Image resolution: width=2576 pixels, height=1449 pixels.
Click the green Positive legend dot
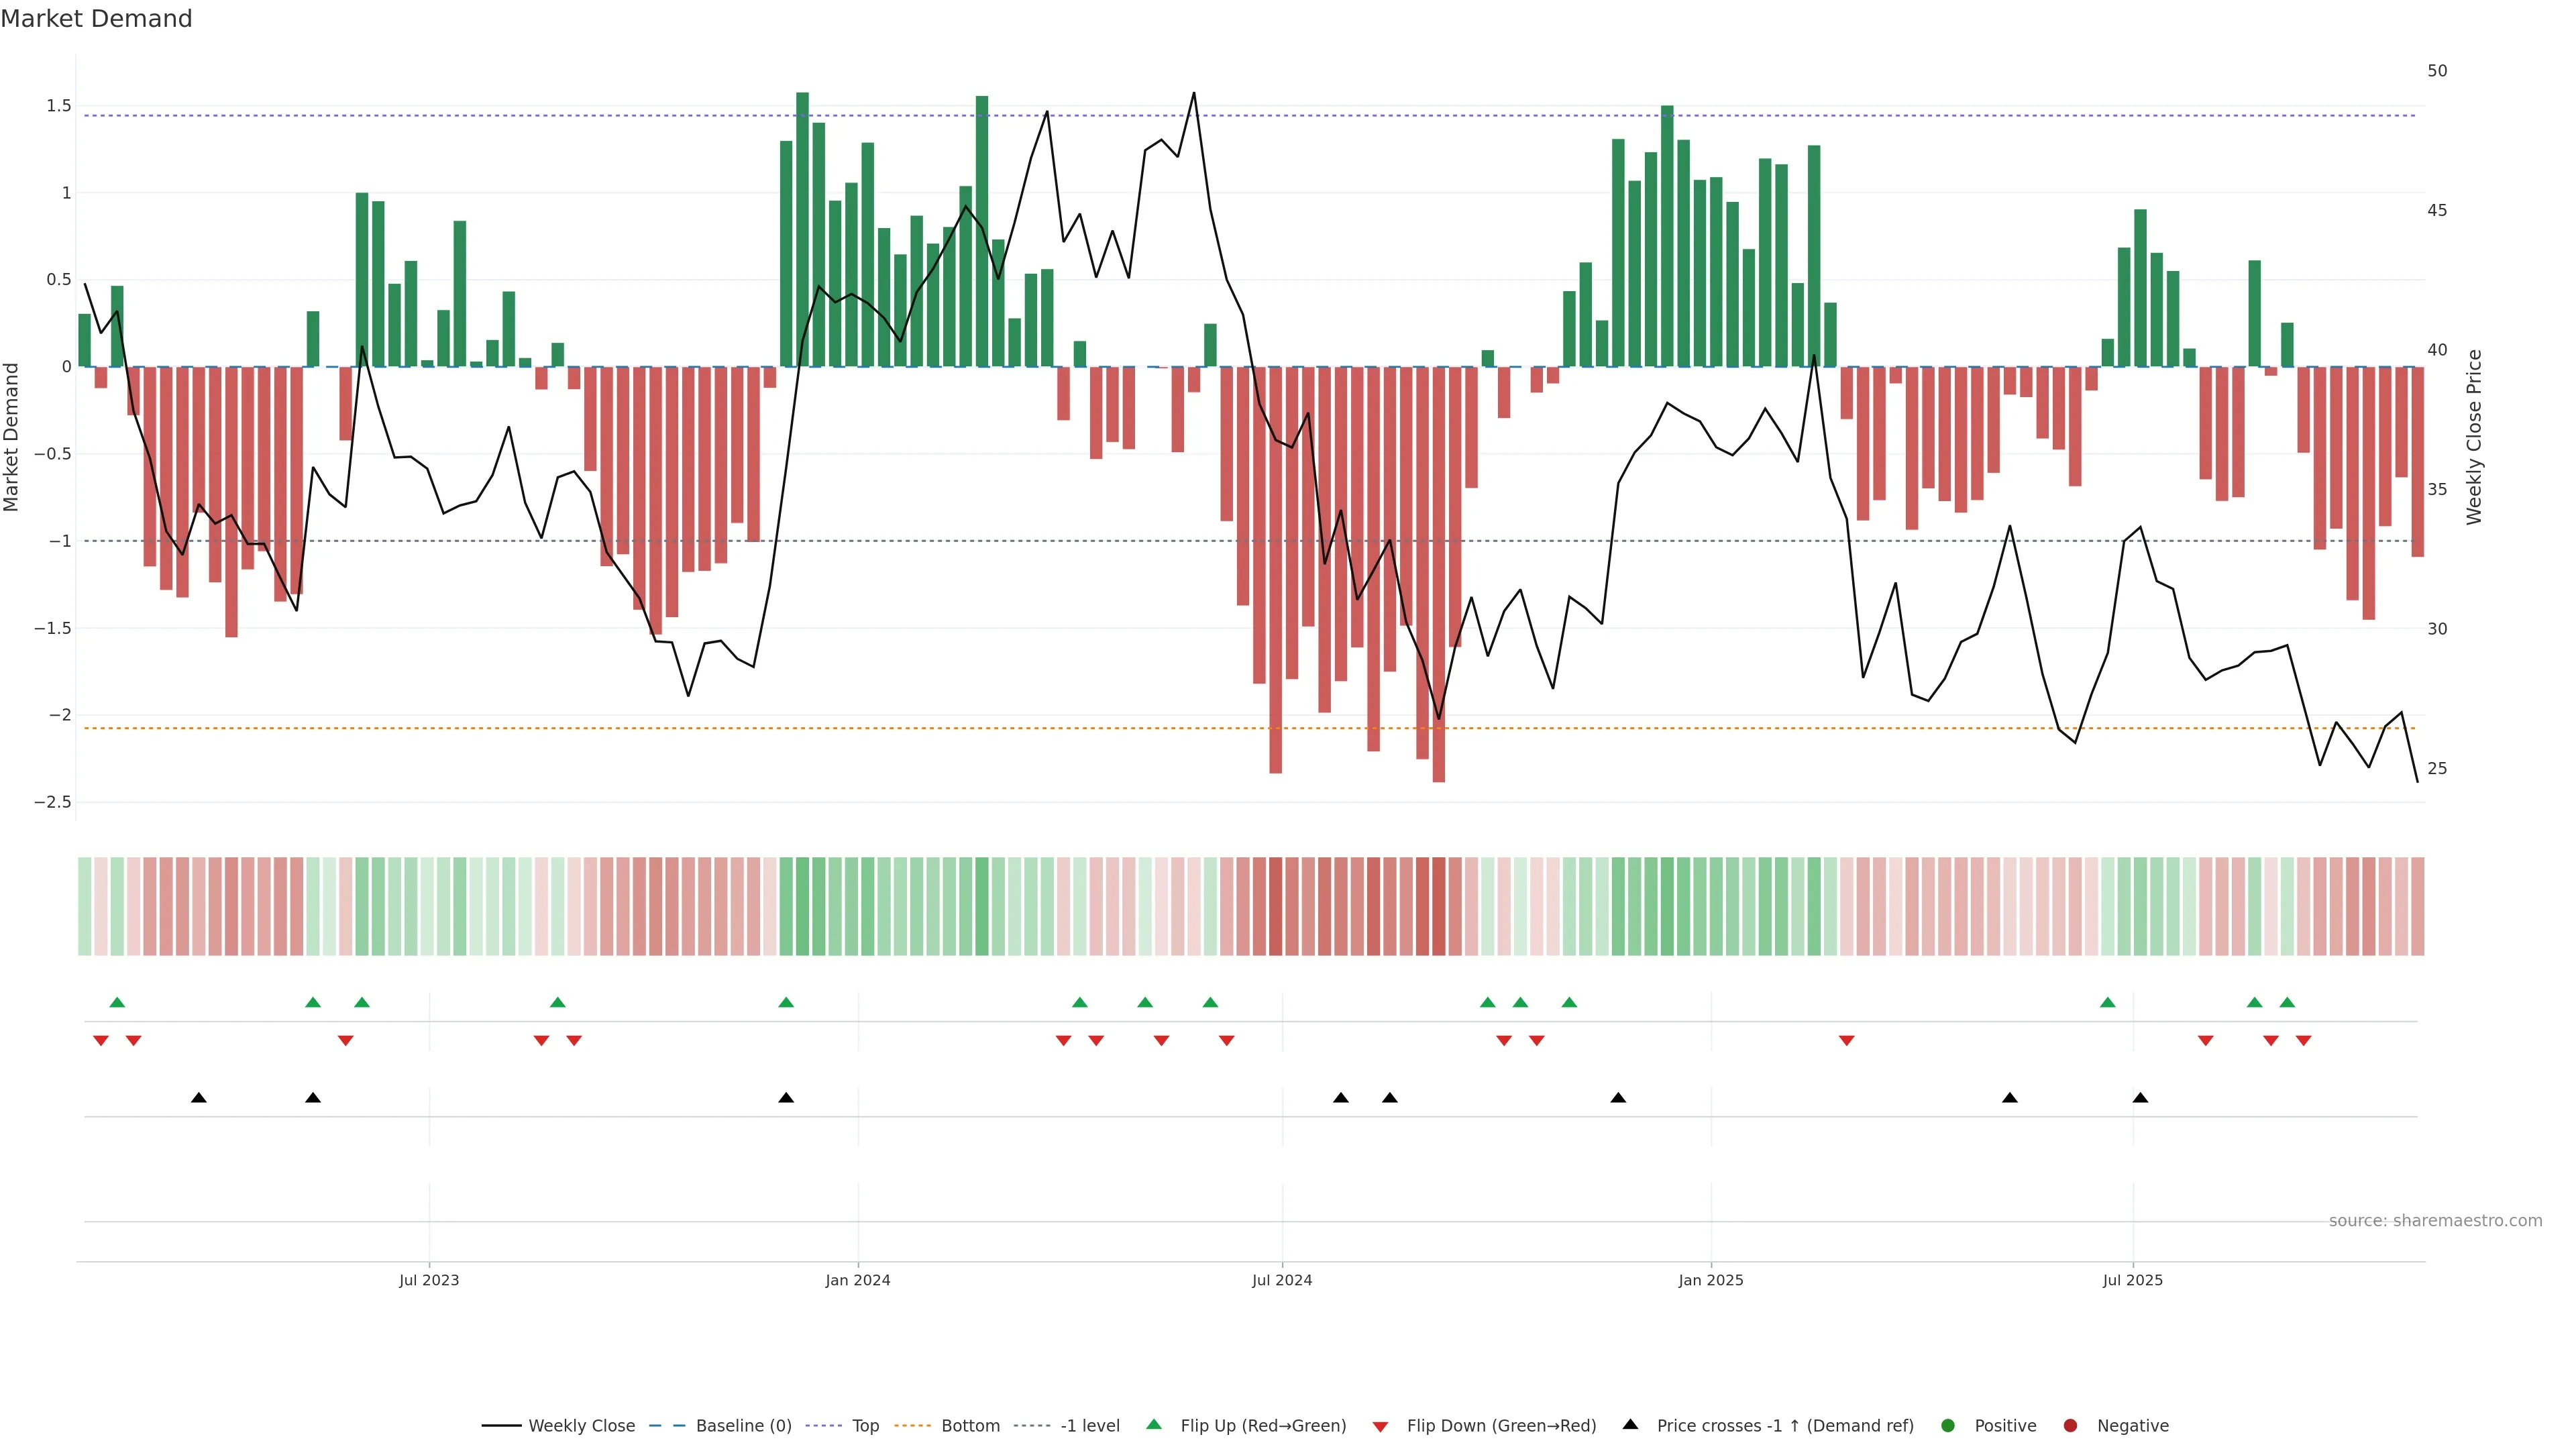coord(1947,1425)
